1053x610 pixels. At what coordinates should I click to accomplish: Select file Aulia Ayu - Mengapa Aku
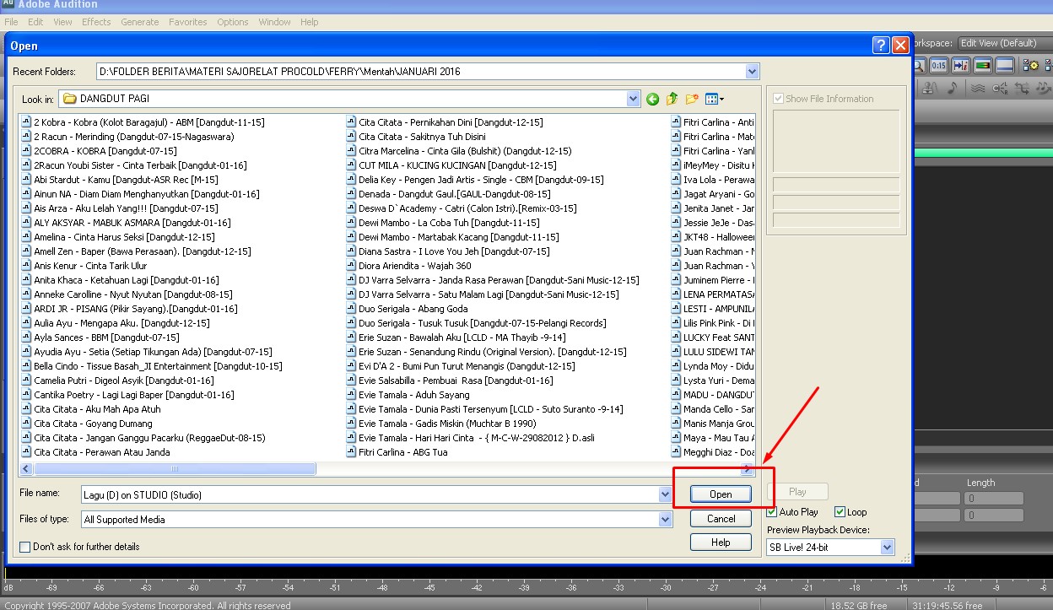click(x=115, y=323)
